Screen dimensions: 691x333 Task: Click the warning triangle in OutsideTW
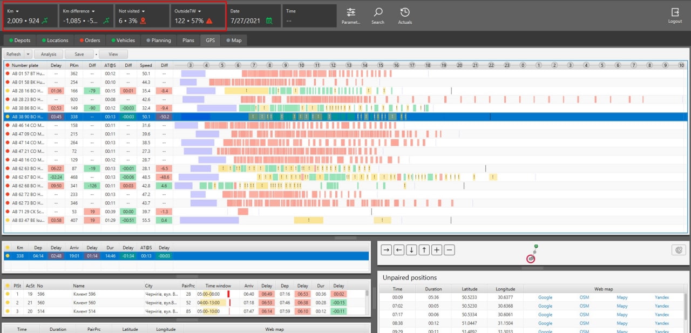click(209, 21)
